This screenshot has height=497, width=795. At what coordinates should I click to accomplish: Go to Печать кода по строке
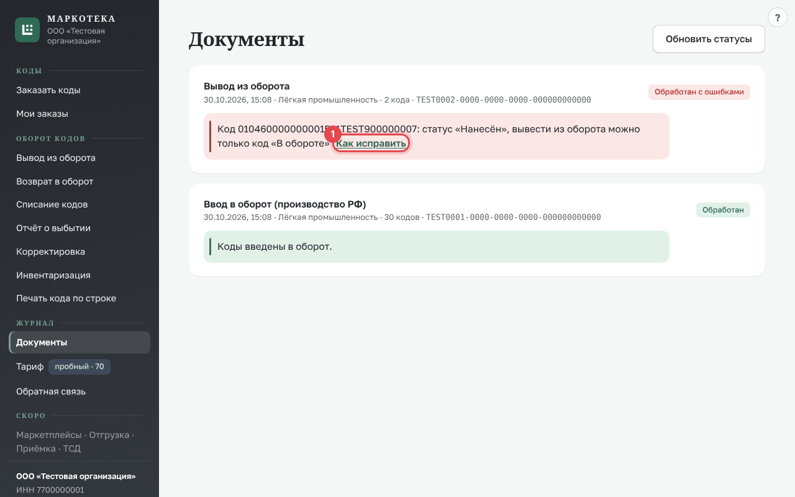click(x=79, y=298)
